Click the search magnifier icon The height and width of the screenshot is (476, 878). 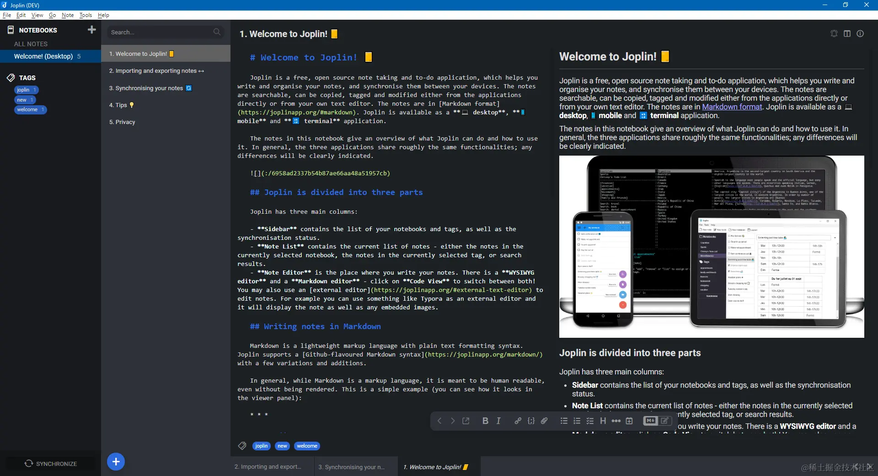[217, 32]
